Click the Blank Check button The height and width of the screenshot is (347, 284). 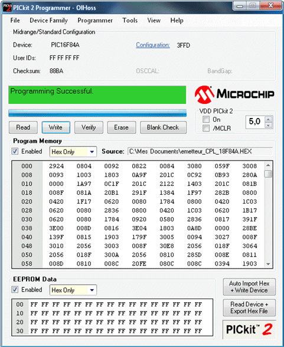(163, 127)
